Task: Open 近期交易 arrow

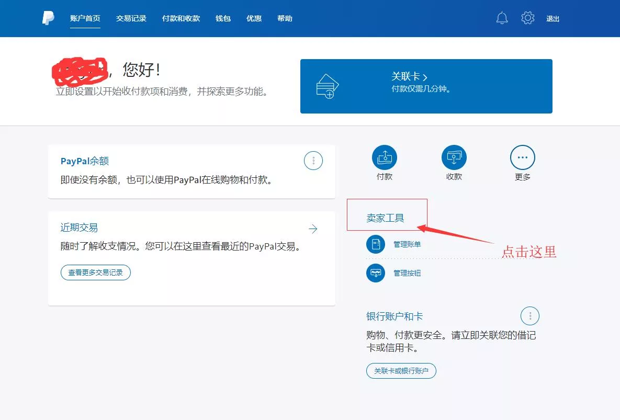Action: pos(313,229)
